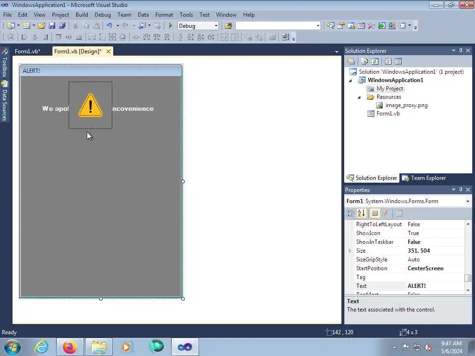The height and width of the screenshot is (356, 475).
Task: Click View Code icon in Solution Explorer
Action: pyautogui.click(x=388, y=62)
